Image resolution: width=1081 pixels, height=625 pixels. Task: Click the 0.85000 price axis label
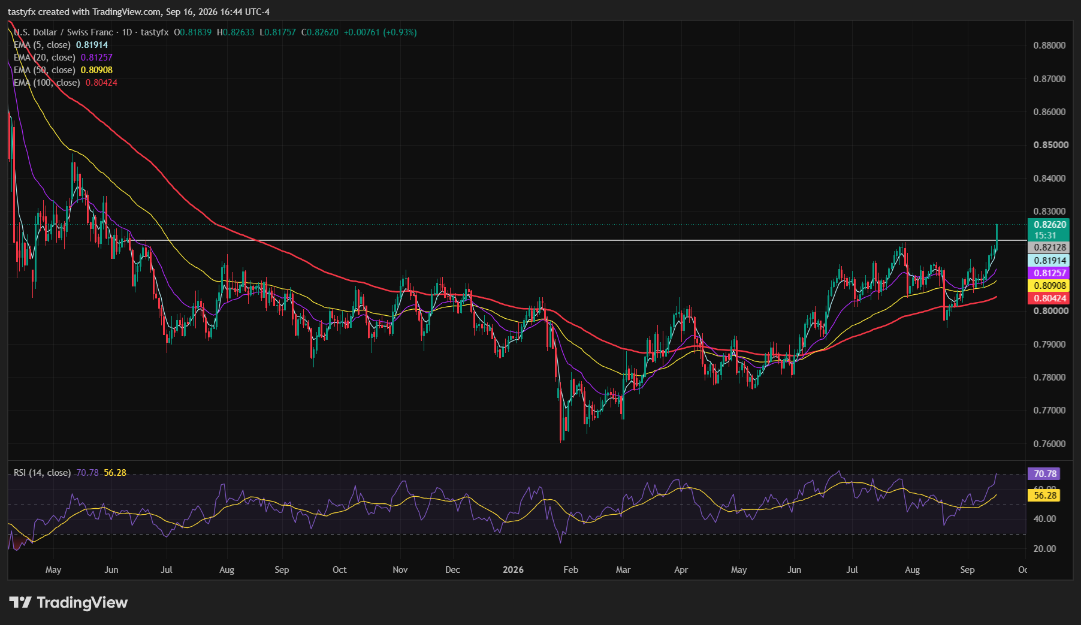click(1050, 145)
